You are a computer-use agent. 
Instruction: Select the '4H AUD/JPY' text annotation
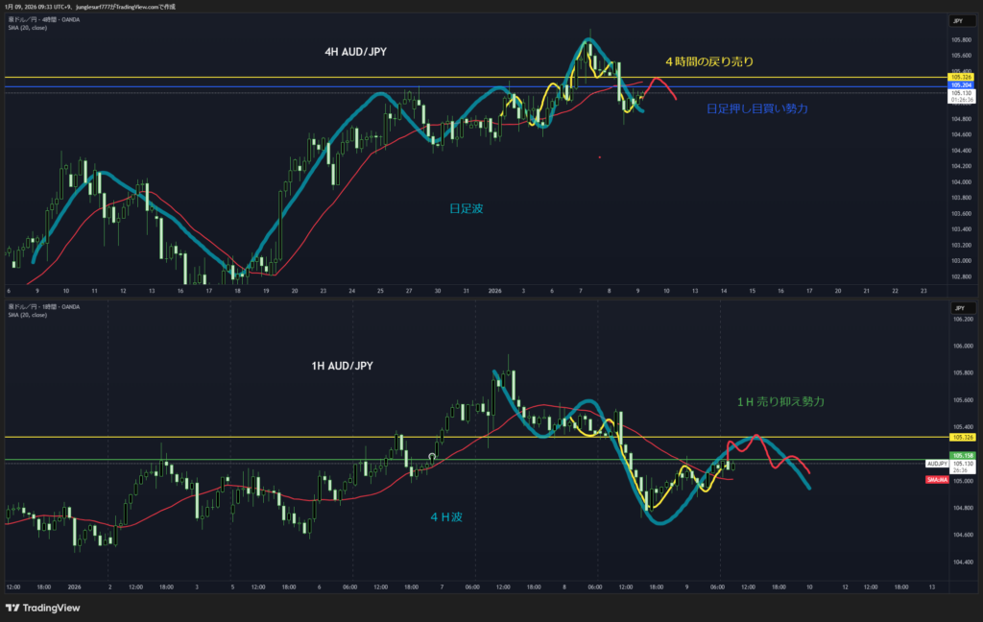pyautogui.click(x=356, y=51)
